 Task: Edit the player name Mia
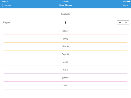click(x=65, y=85)
